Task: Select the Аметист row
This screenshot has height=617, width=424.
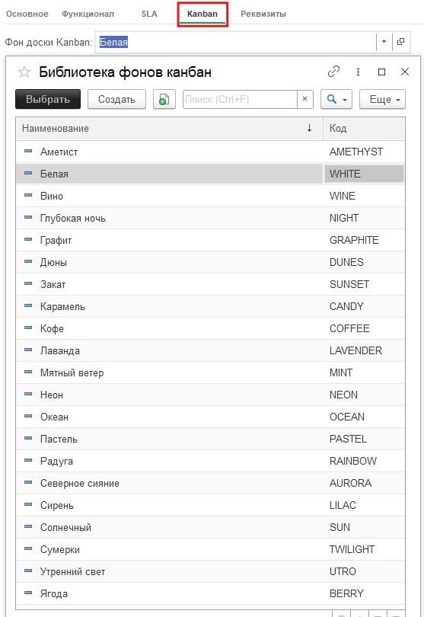Action: (210, 152)
